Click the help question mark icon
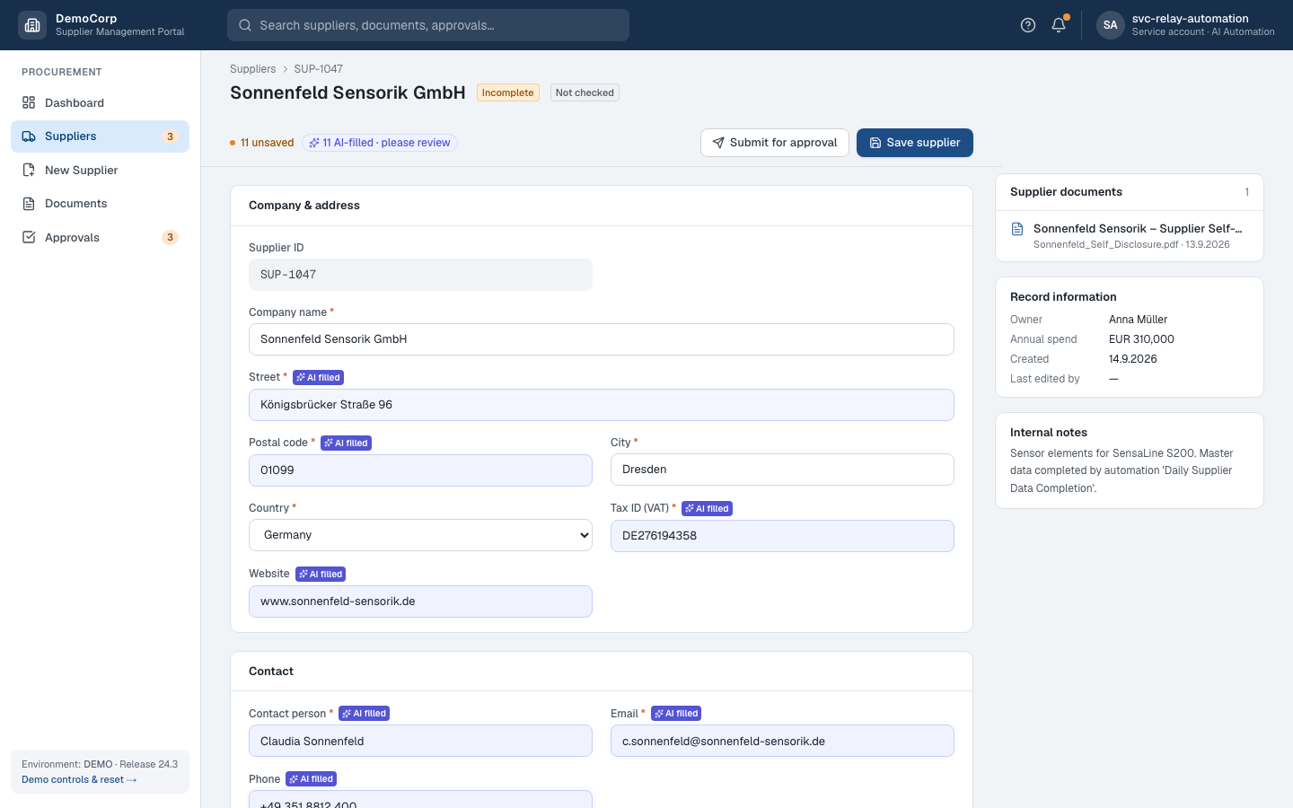The height and width of the screenshot is (808, 1293). click(1028, 25)
